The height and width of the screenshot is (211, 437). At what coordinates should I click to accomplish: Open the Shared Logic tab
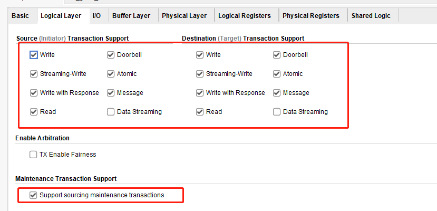tap(371, 16)
